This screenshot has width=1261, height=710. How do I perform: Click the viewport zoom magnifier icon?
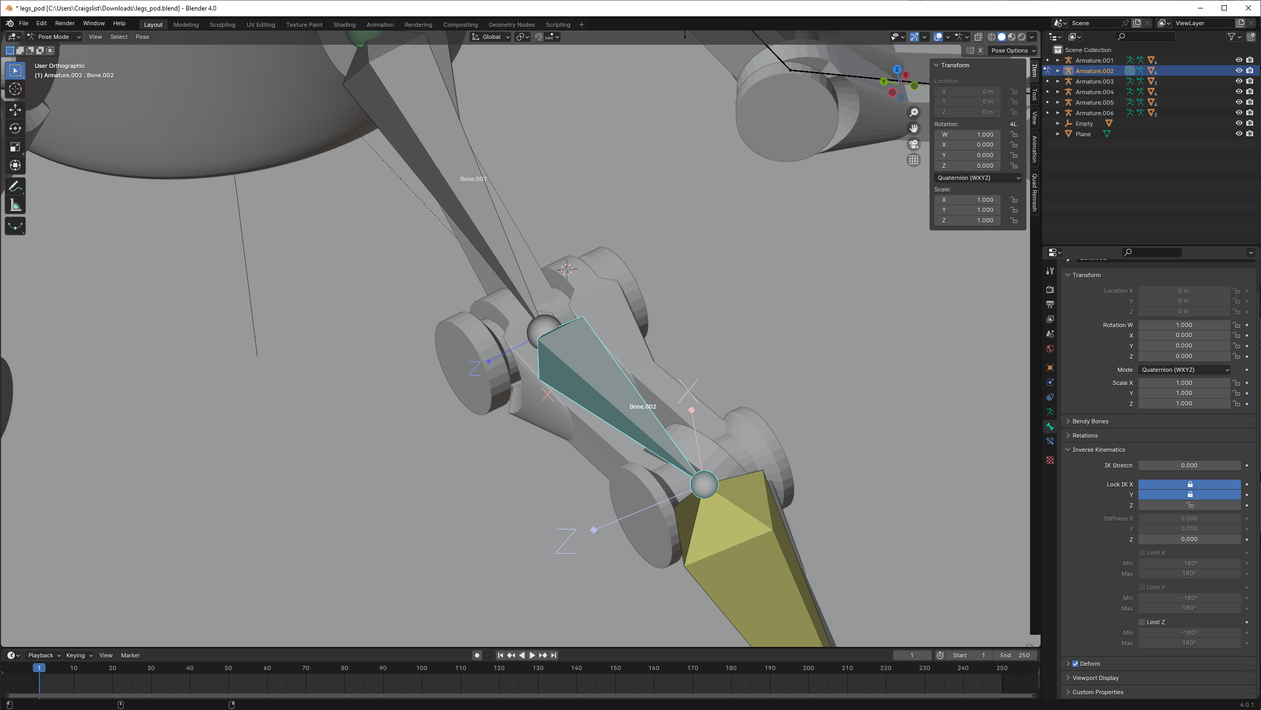[x=914, y=113]
